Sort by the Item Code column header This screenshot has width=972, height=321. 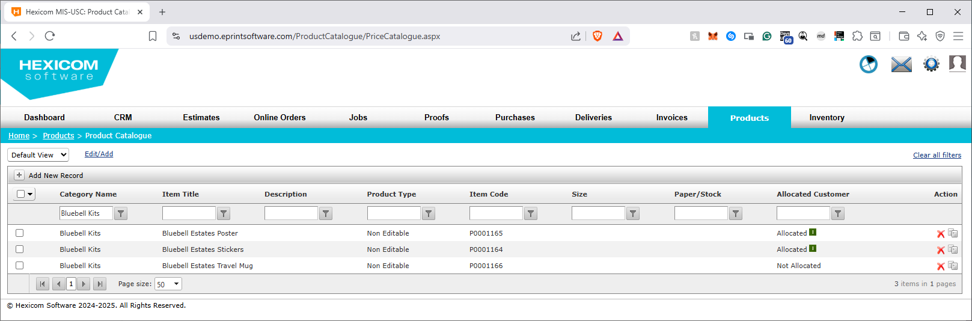pyautogui.click(x=489, y=194)
